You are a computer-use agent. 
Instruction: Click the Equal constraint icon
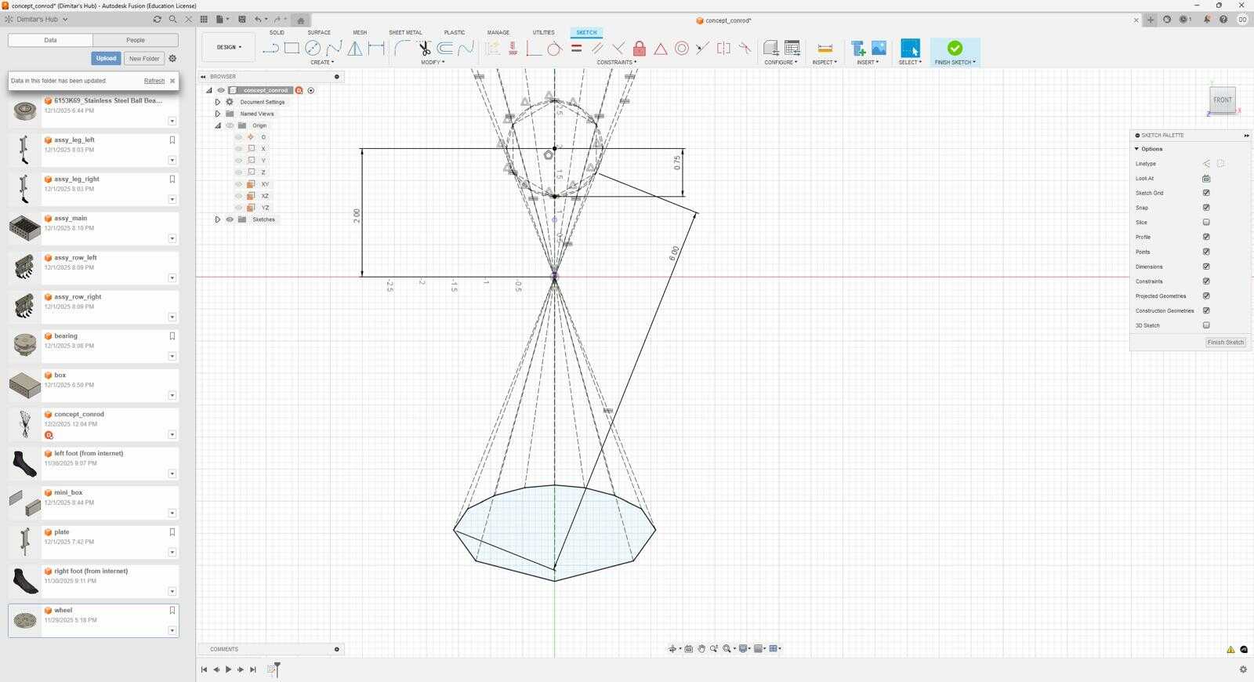point(576,49)
